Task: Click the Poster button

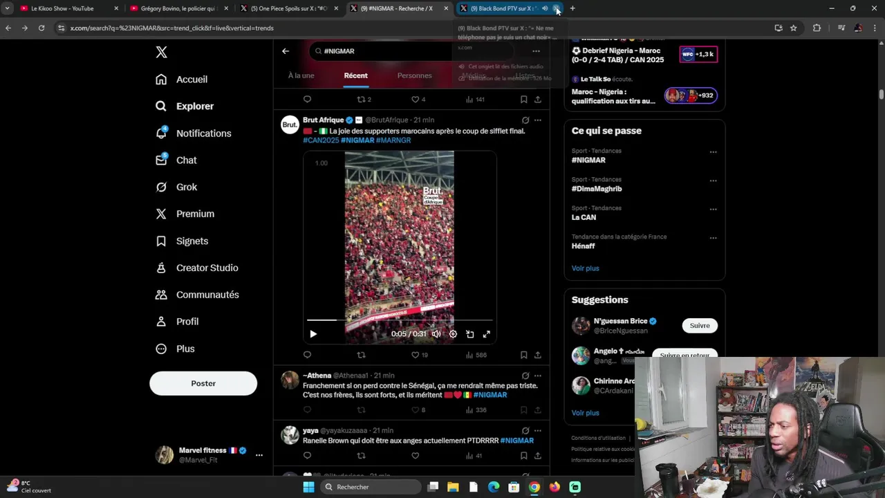Action: pos(203,383)
